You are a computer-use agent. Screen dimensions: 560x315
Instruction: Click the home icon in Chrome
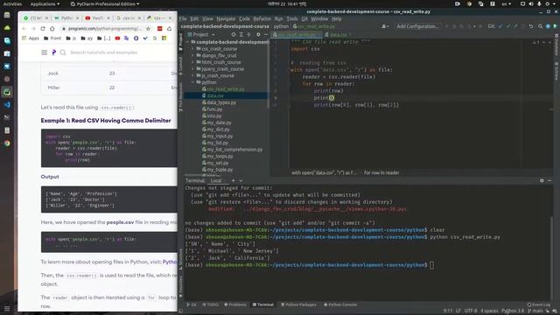52,29
